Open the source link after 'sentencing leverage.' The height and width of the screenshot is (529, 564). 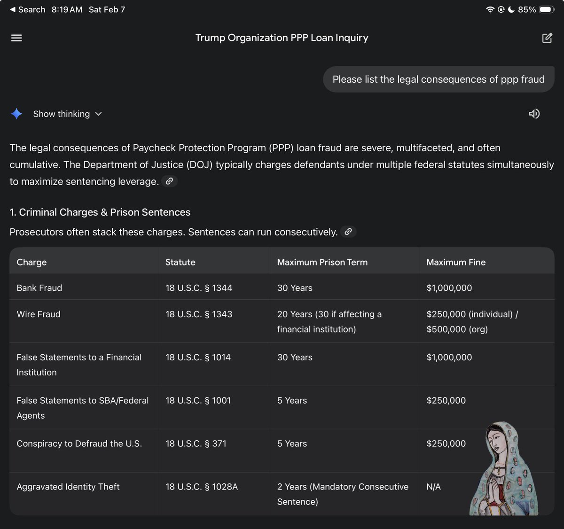[169, 181]
